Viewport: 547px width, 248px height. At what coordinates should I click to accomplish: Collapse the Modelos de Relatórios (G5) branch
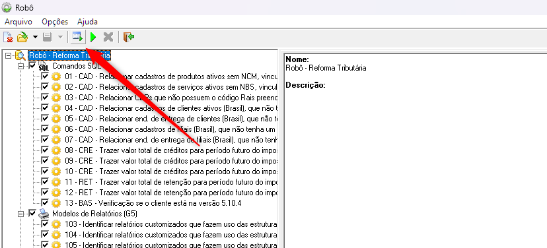[21, 213]
